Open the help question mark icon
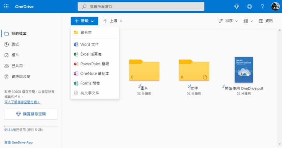This screenshot has width=282, height=148. (263, 7)
